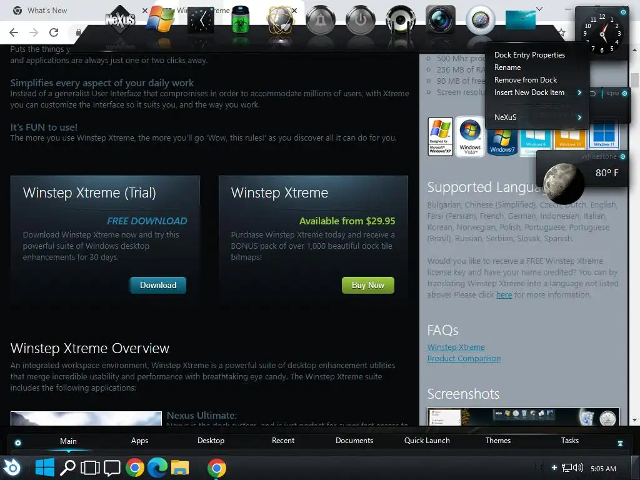
Task: Click the shelf settings gear icon
Action: click(x=18, y=443)
